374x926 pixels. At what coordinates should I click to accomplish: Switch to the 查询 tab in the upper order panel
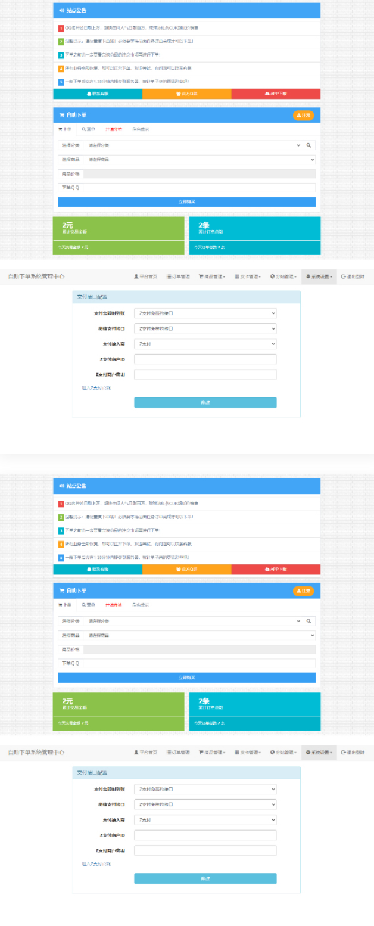(88, 129)
